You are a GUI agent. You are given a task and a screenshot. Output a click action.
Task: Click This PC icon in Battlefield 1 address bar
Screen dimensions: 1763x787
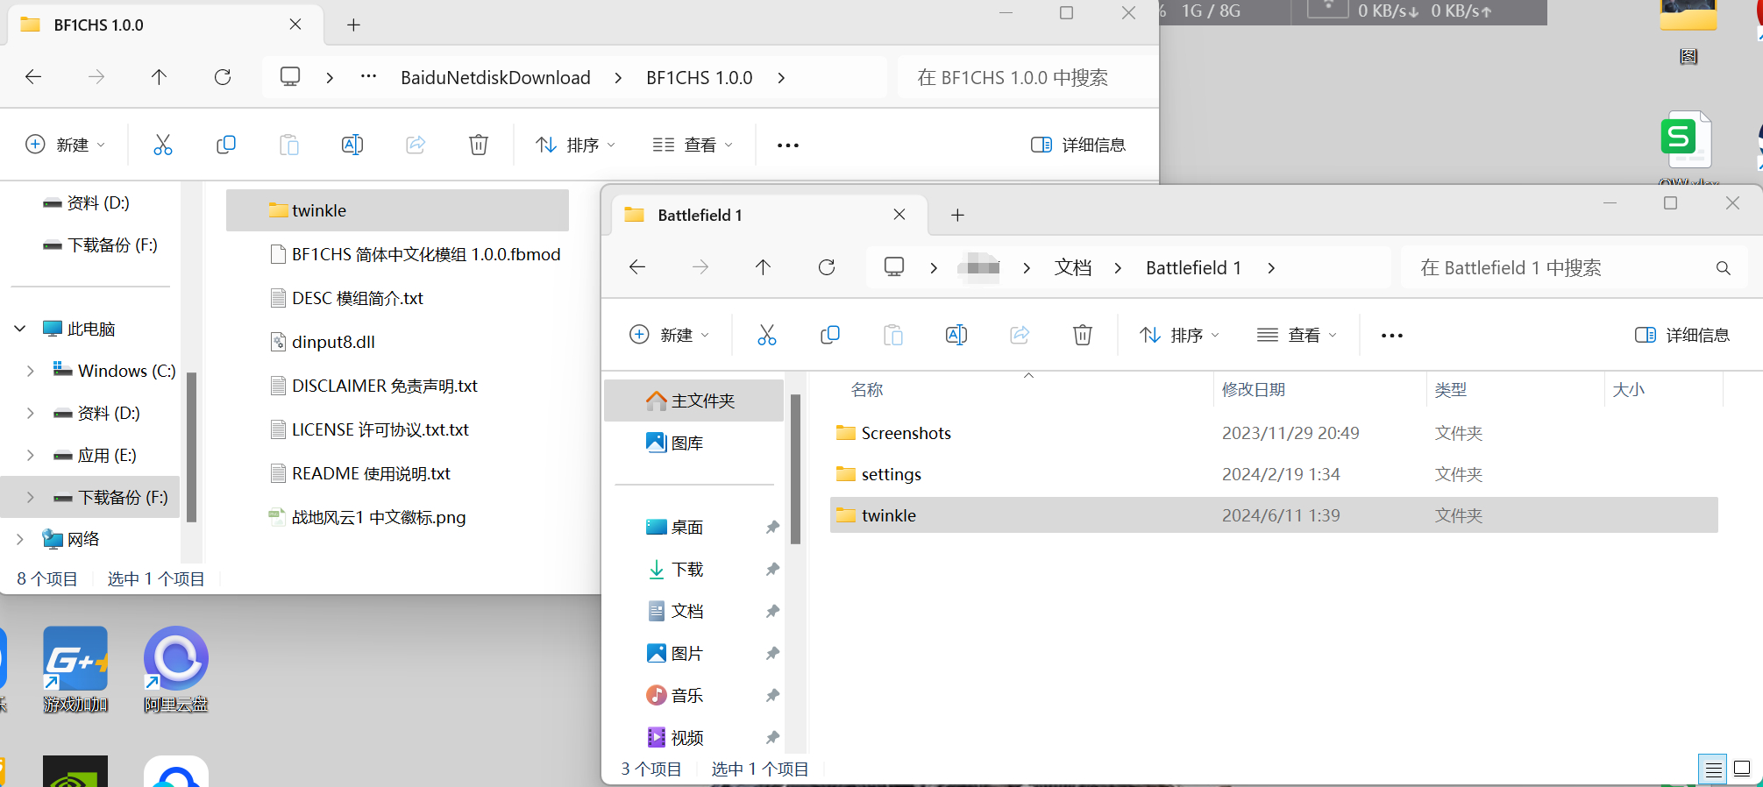click(x=894, y=266)
